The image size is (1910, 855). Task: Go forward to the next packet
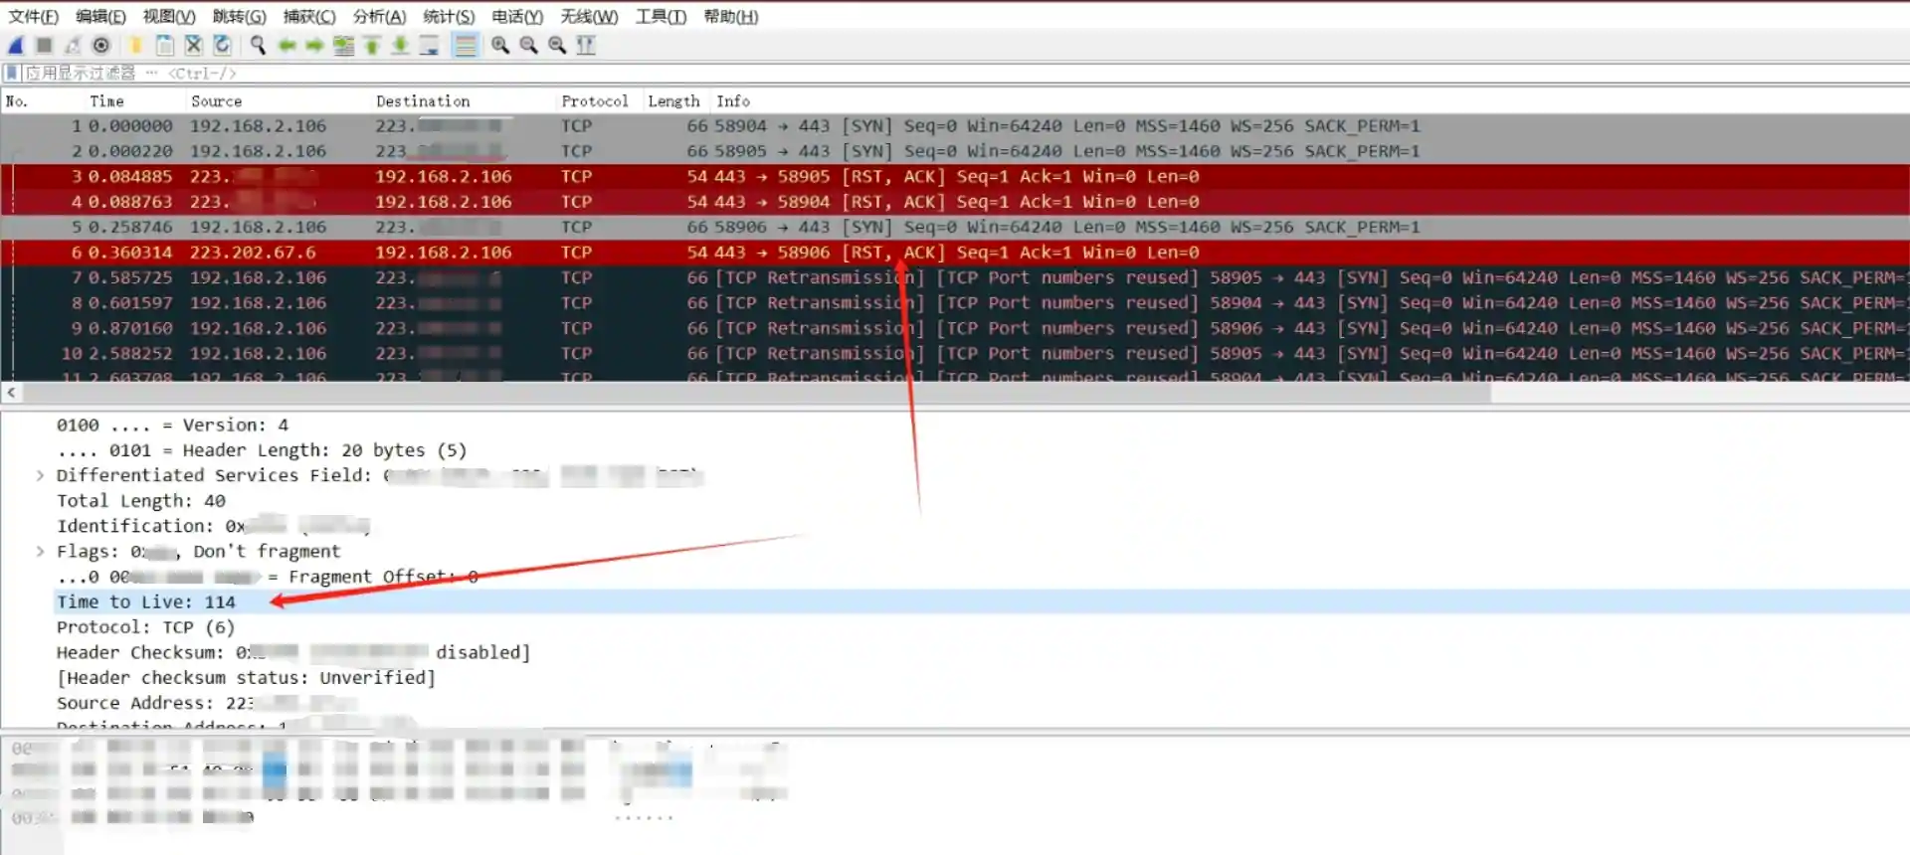(314, 46)
